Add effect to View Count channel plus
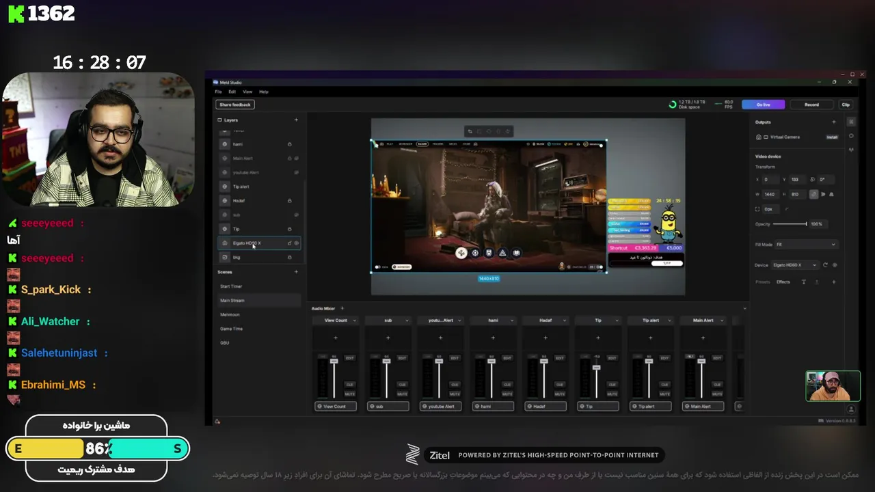 tap(336, 338)
